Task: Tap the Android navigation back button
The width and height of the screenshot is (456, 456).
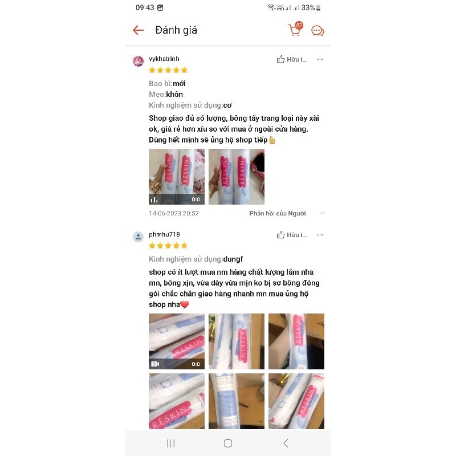Action: tap(286, 443)
